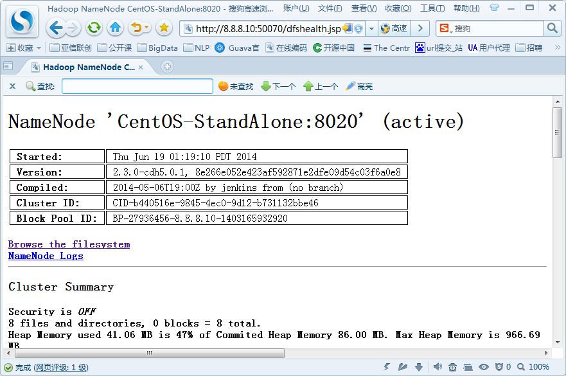The width and height of the screenshot is (566, 376).
Task: Click the security shield in address bar
Action: 358,29
